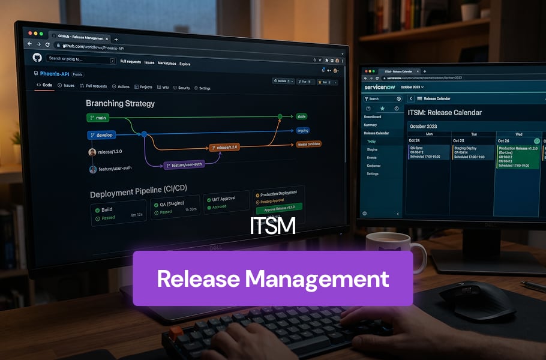The image size is (546, 360).
Task: Select feature/user-auth avatar entry in branch list
Action: pyautogui.click(x=111, y=169)
